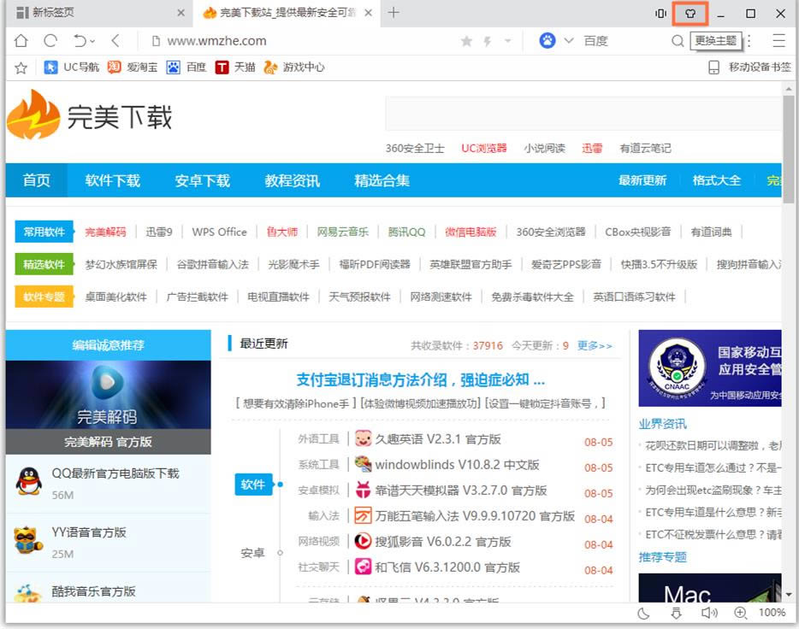Screen dimensions: 799x629
Task: Click the magnifier search icon beside Baidu
Action: pos(678,41)
